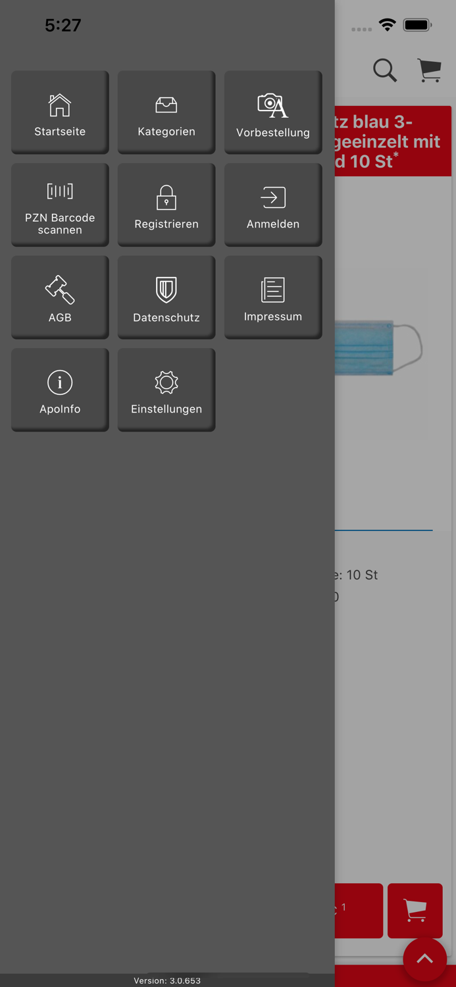Viewport: 456px width, 987px height.
Task: Click the search magnifier icon
Action: (x=385, y=70)
